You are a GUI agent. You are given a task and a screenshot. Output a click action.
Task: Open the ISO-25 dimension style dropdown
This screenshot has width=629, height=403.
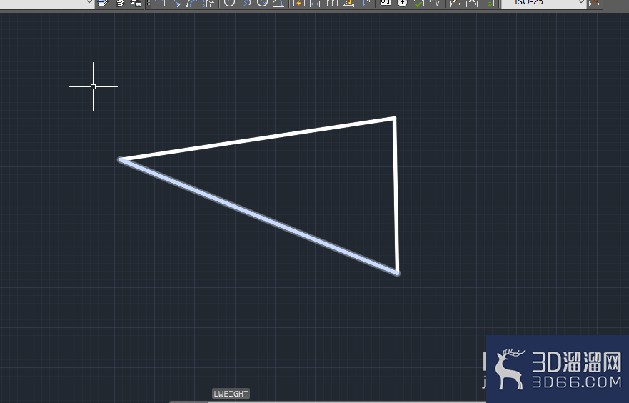[543, 3]
